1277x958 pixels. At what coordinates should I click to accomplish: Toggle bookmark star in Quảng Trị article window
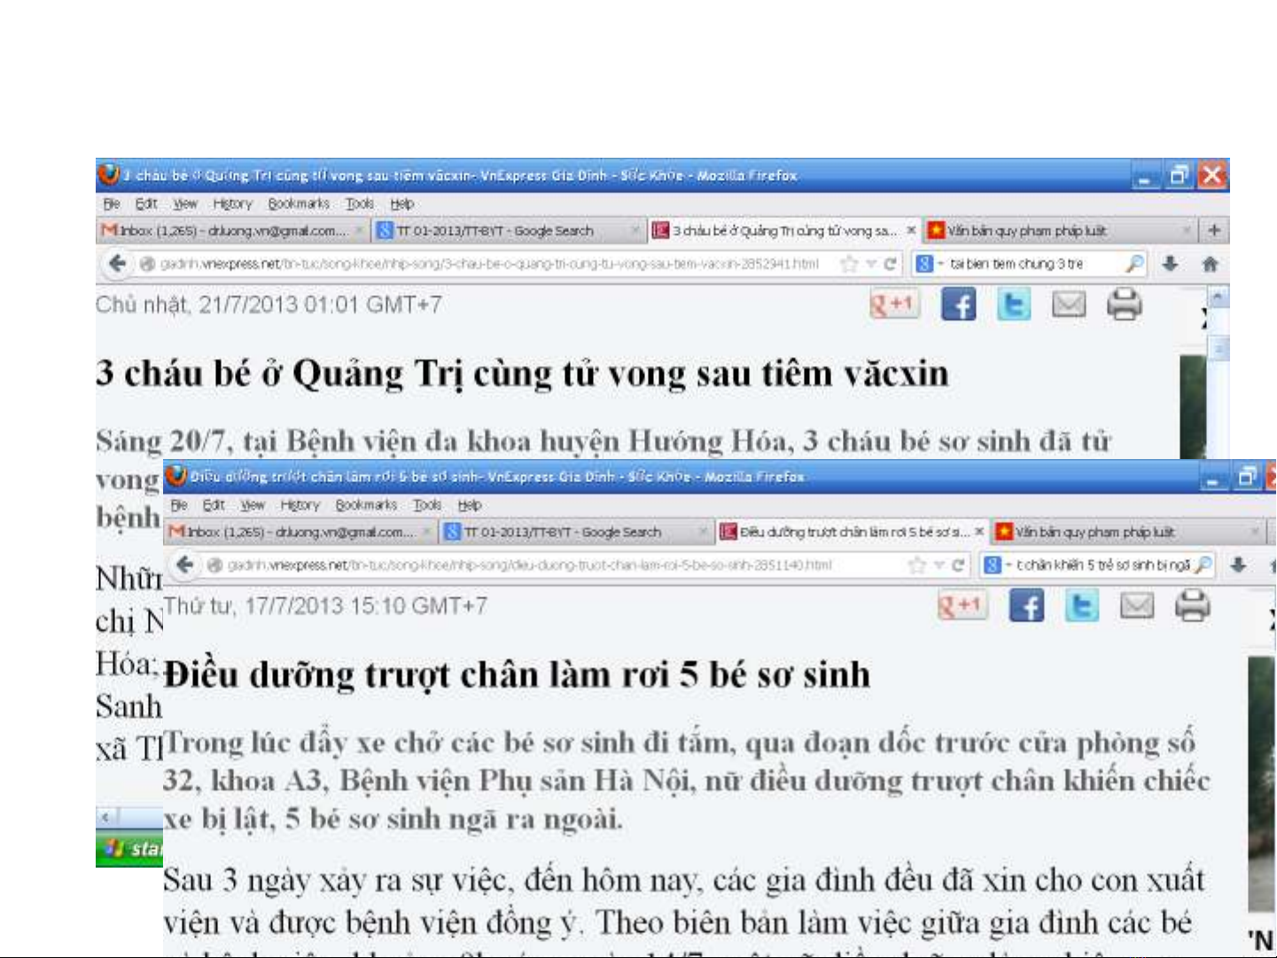pyautogui.click(x=848, y=263)
